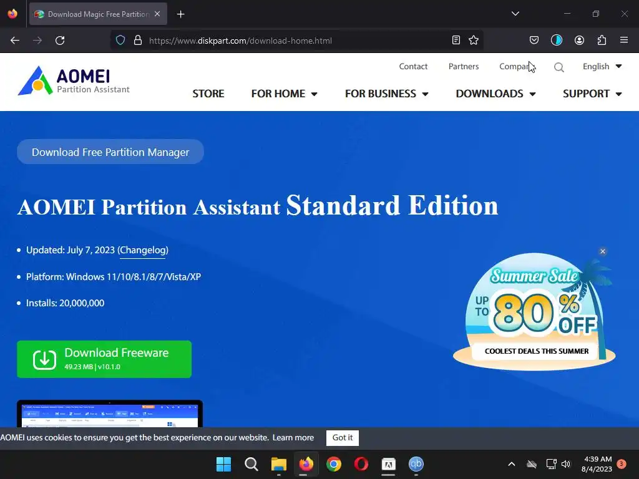The width and height of the screenshot is (639, 479).
Task: Open the tracking protection shield icon
Action: pyautogui.click(x=120, y=41)
